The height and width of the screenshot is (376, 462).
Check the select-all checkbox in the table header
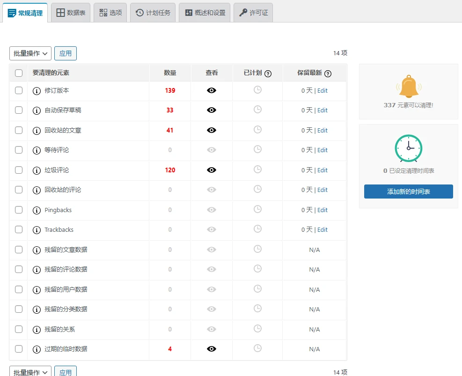tap(19, 73)
